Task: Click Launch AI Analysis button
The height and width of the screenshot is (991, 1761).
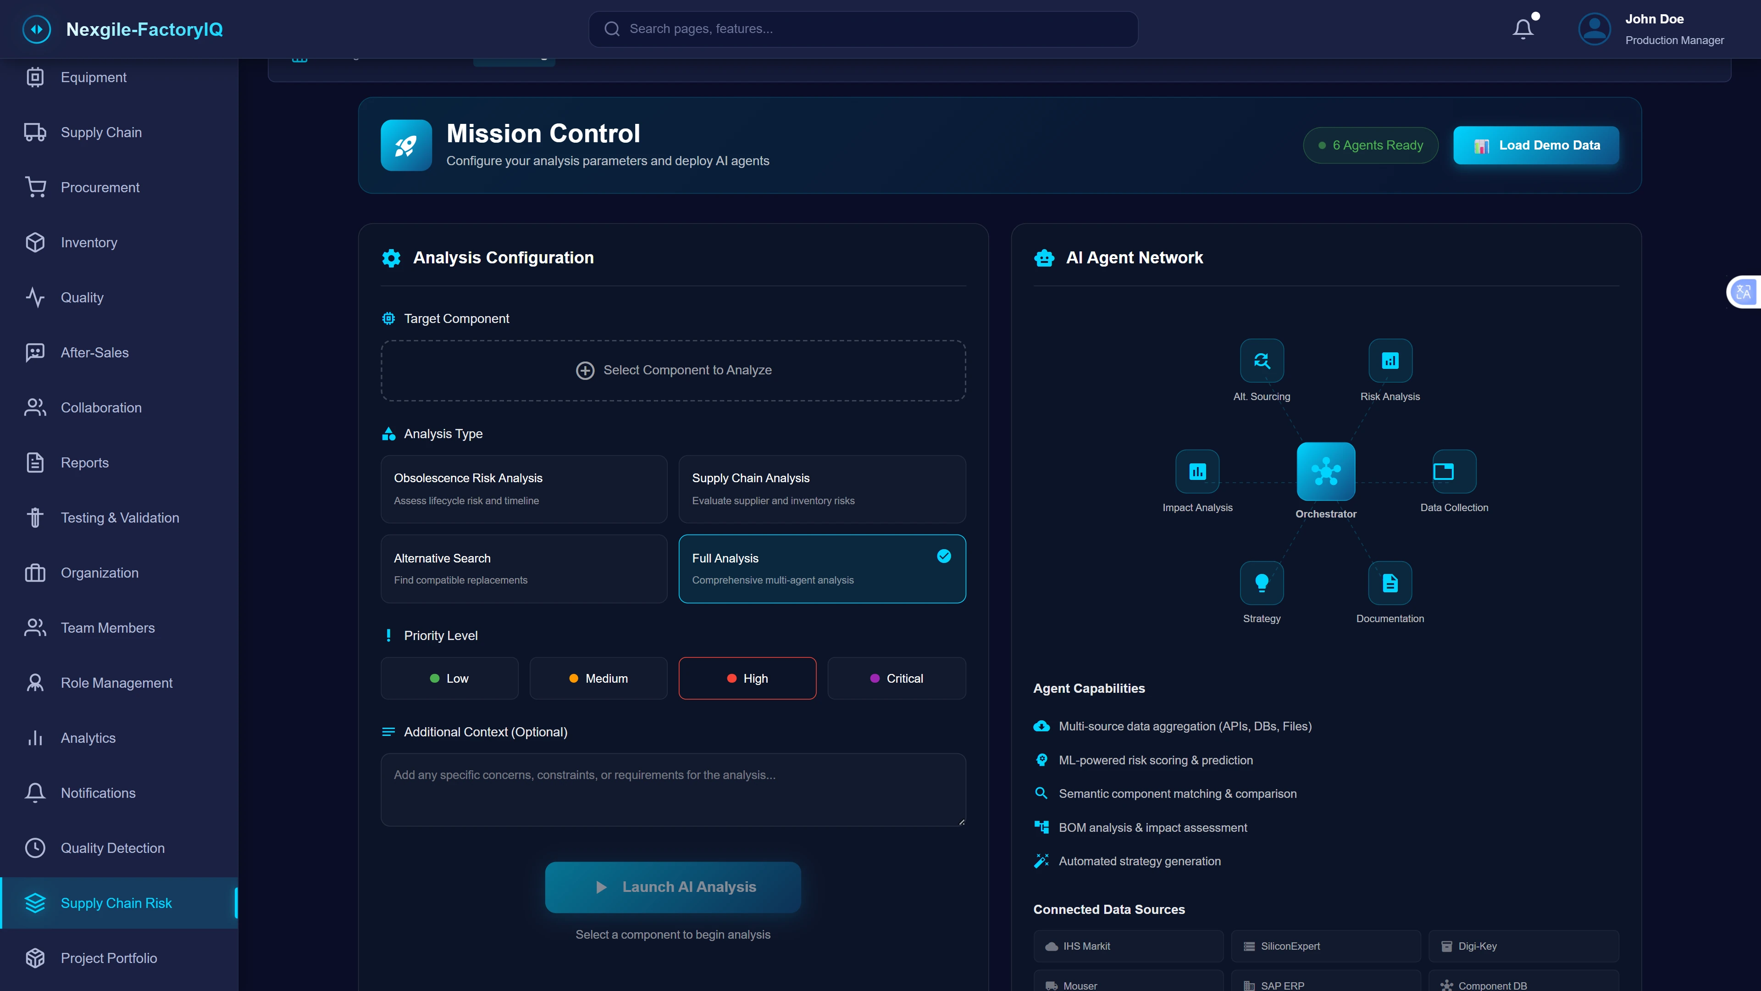Action: (x=673, y=887)
